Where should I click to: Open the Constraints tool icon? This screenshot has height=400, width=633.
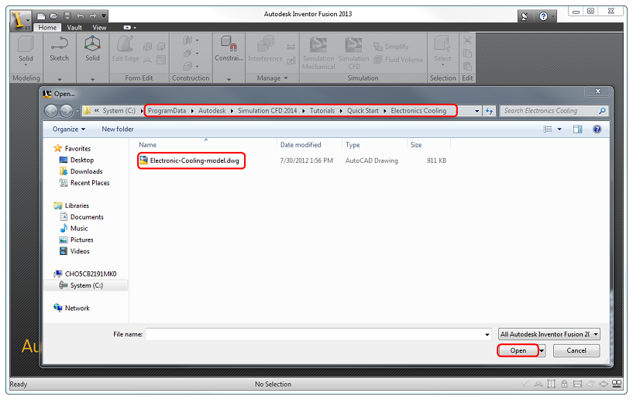pos(229,43)
